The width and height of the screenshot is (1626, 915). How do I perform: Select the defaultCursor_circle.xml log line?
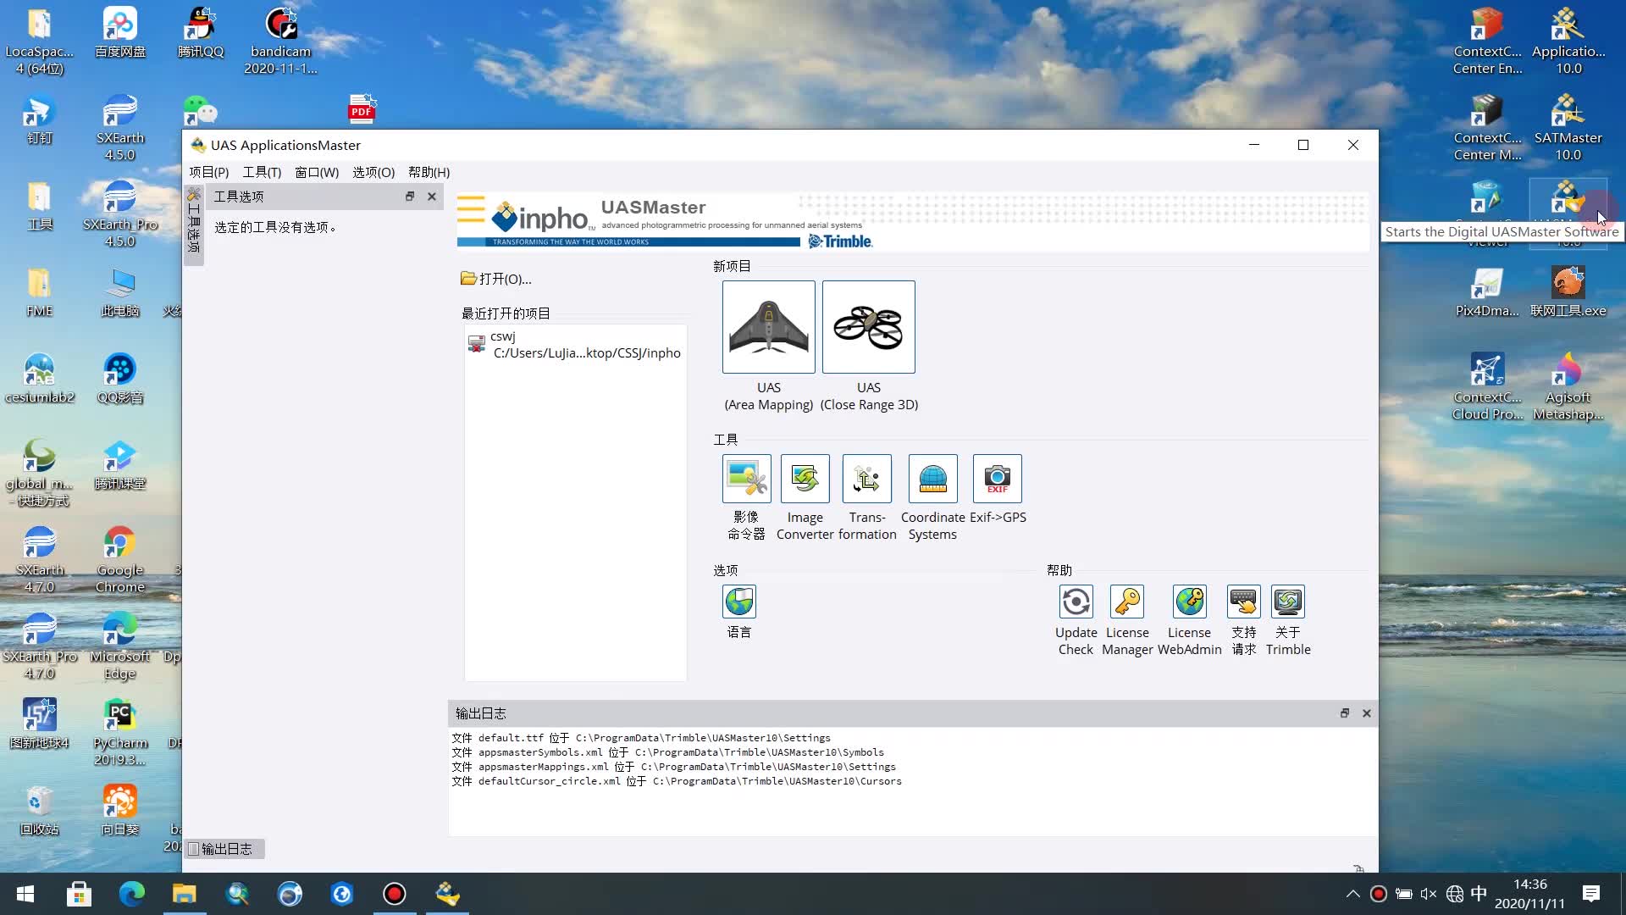coord(677,781)
